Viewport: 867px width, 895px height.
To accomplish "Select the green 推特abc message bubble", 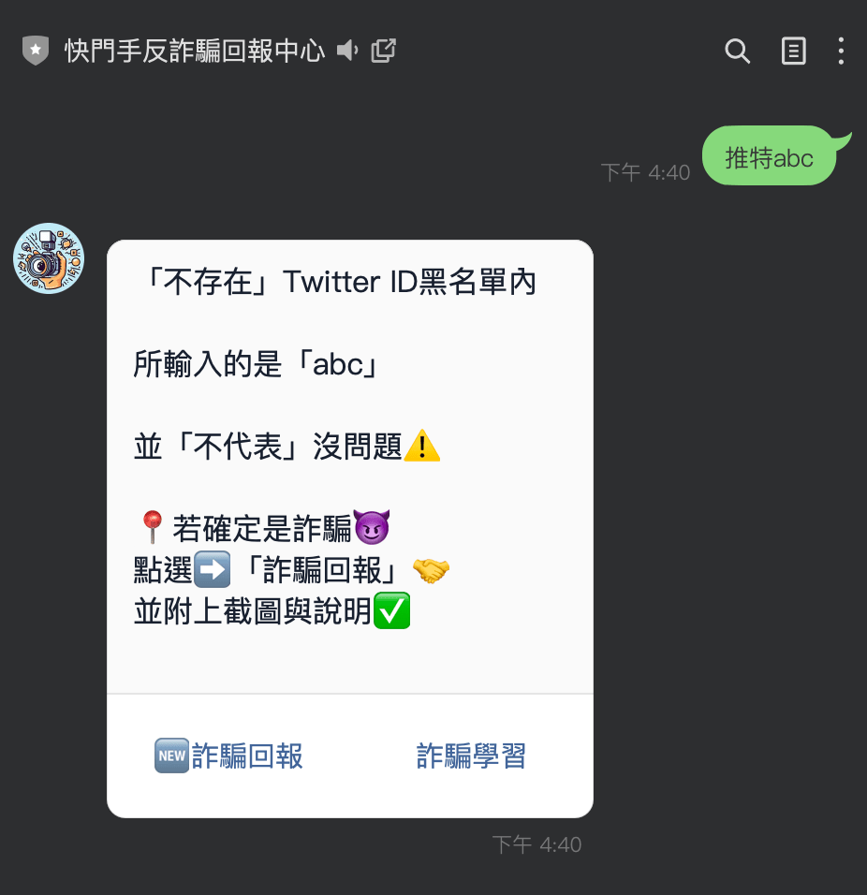I will point(769,155).
